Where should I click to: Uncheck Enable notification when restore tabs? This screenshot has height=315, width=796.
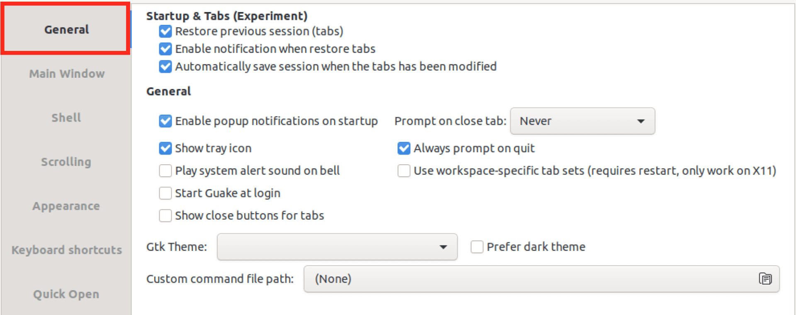point(165,49)
